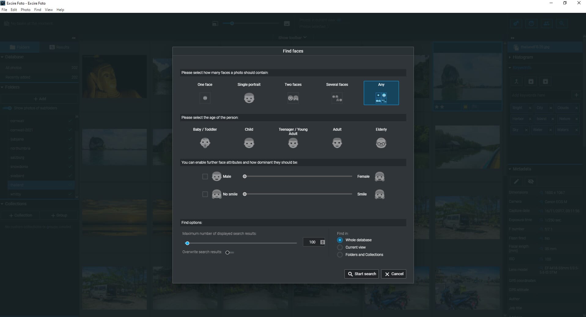This screenshot has width=586, height=317.
Task: Expand the Show toolbar dropdown
Action: click(x=293, y=38)
